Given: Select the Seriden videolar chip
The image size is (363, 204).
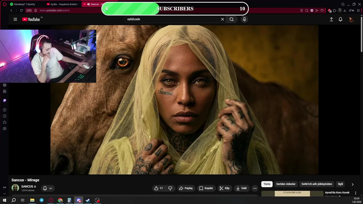Looking at the screenshot, I should pos(286,184).
